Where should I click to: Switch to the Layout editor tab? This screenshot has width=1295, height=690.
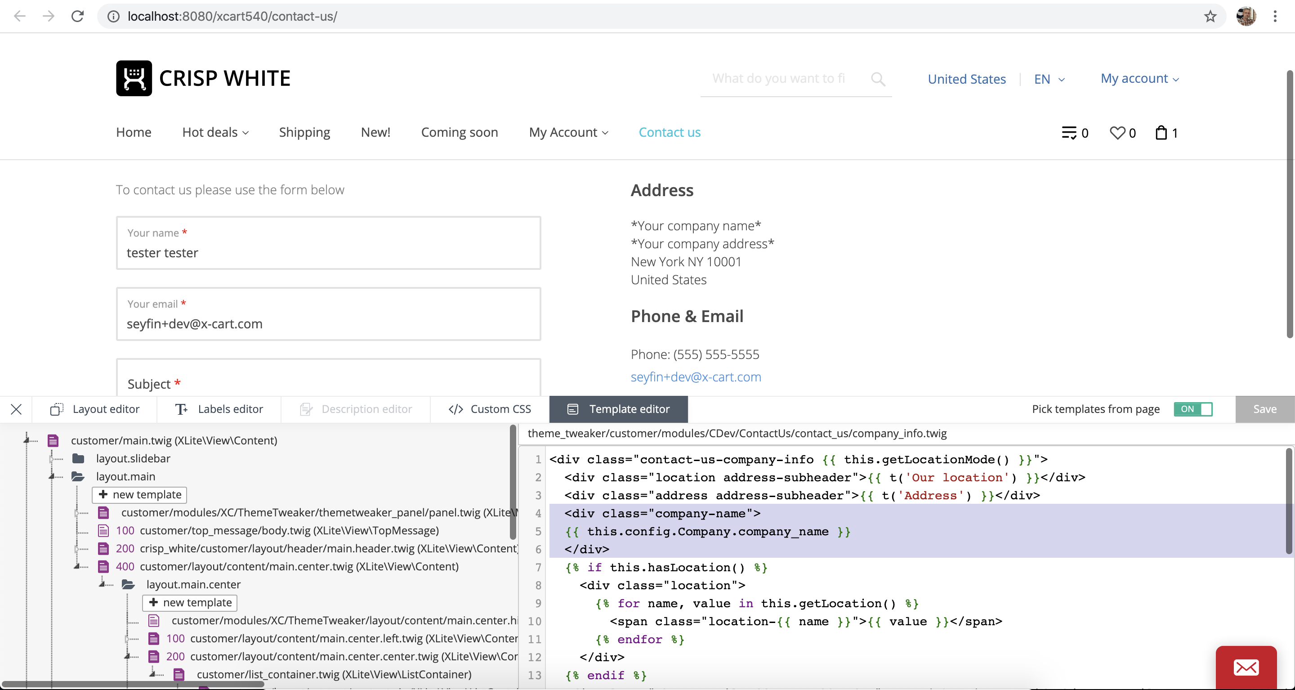click(94, 409)
